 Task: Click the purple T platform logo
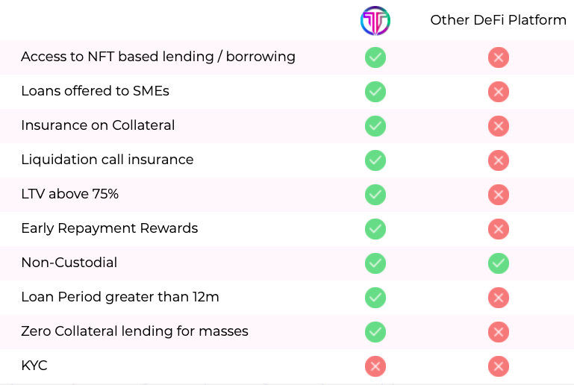(375, 20)
